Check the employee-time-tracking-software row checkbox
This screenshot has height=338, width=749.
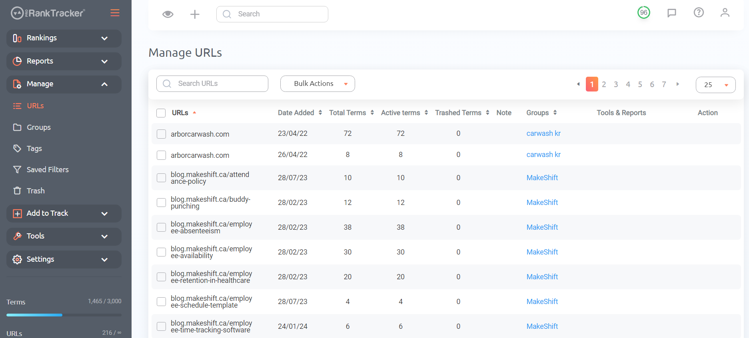162,326
